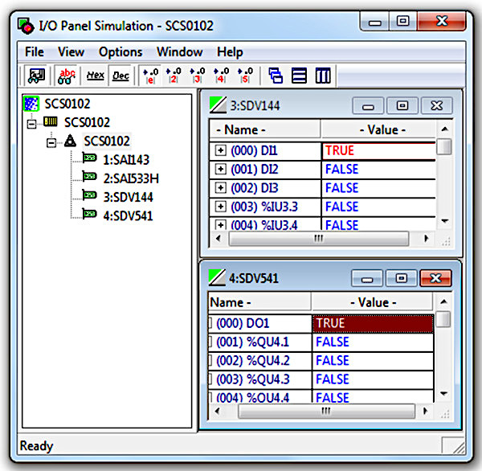This screenshot has height=471, width=482.
Task: Expand the (002) DI3 row
Action: pos(220,187)
